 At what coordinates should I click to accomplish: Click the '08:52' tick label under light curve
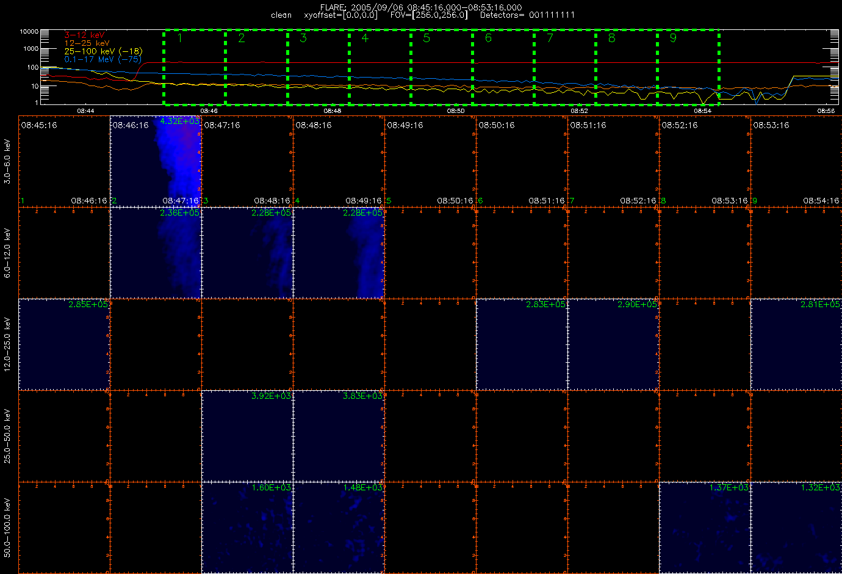(579, 111)
